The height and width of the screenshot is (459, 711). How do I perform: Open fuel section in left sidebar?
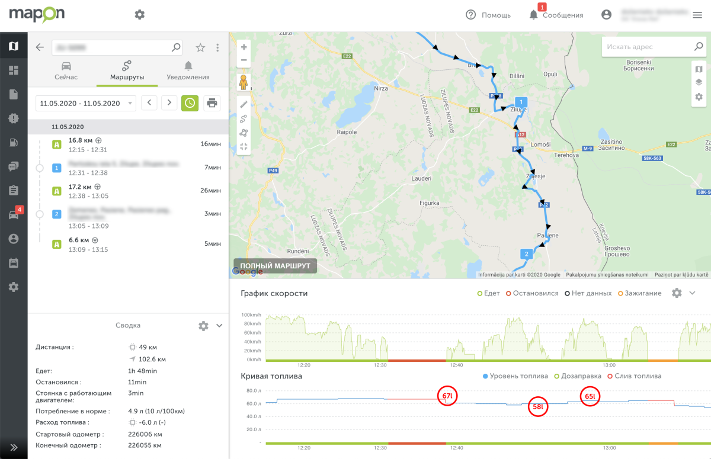13,142
